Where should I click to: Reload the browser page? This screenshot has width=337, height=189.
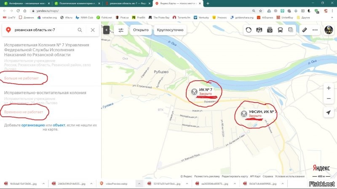pos(18,11)
